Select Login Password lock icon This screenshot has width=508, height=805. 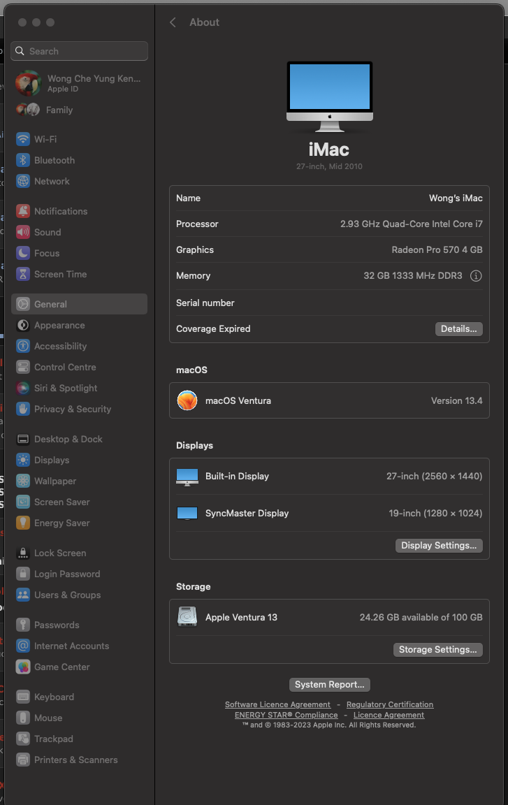(22, 574)
